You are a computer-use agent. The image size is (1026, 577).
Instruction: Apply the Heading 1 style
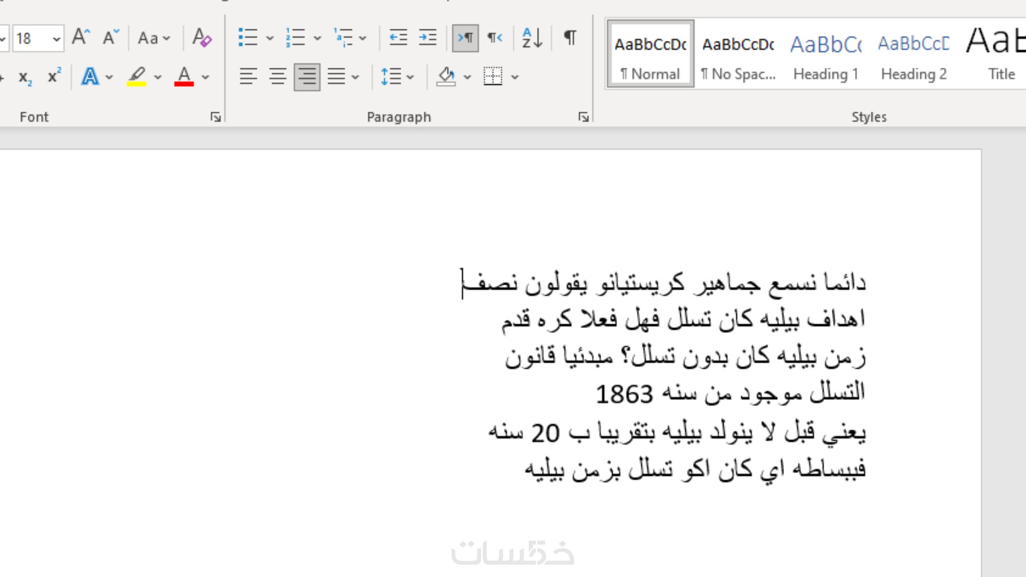(x=826, y=54)
